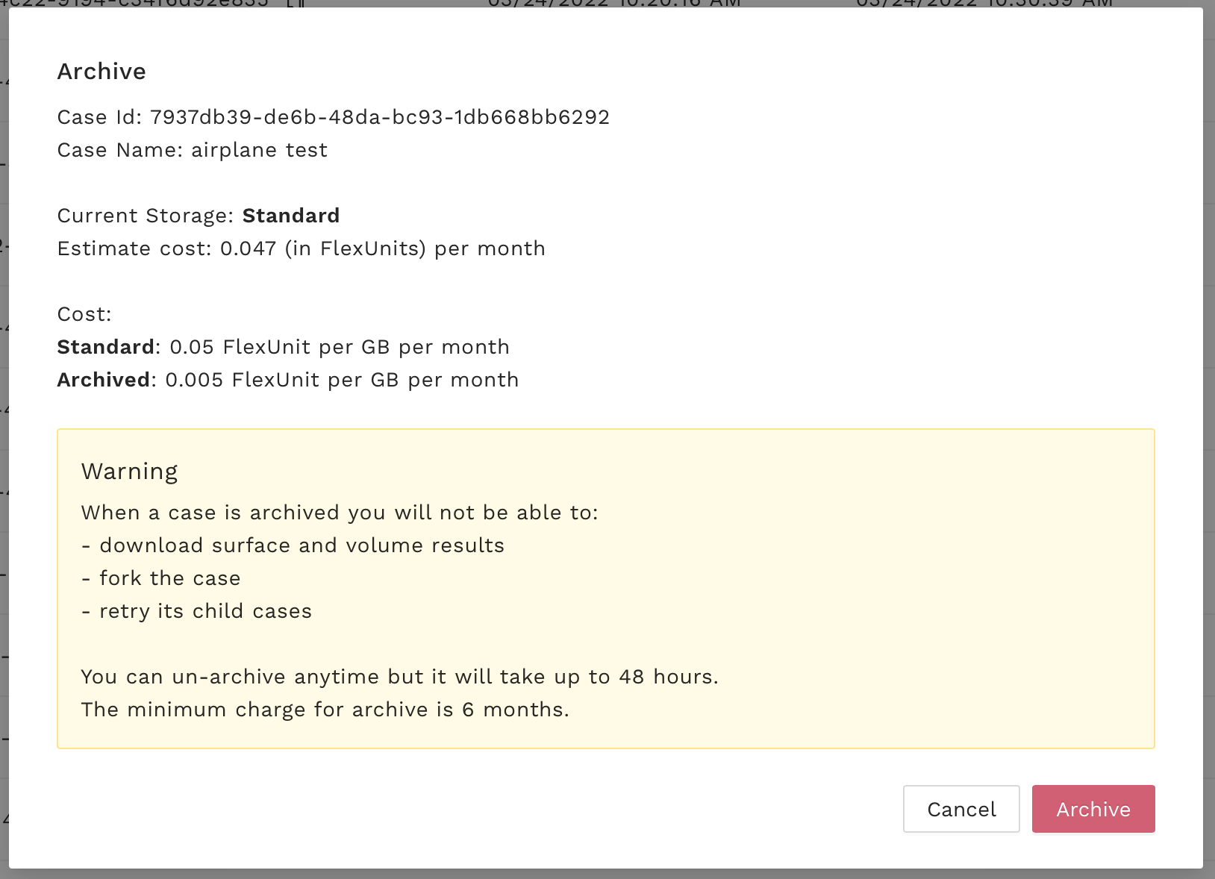Click the Estimate cost 0.047 line
The width and height of the screenshot is (1215, 879).
[x=301, y=248]
